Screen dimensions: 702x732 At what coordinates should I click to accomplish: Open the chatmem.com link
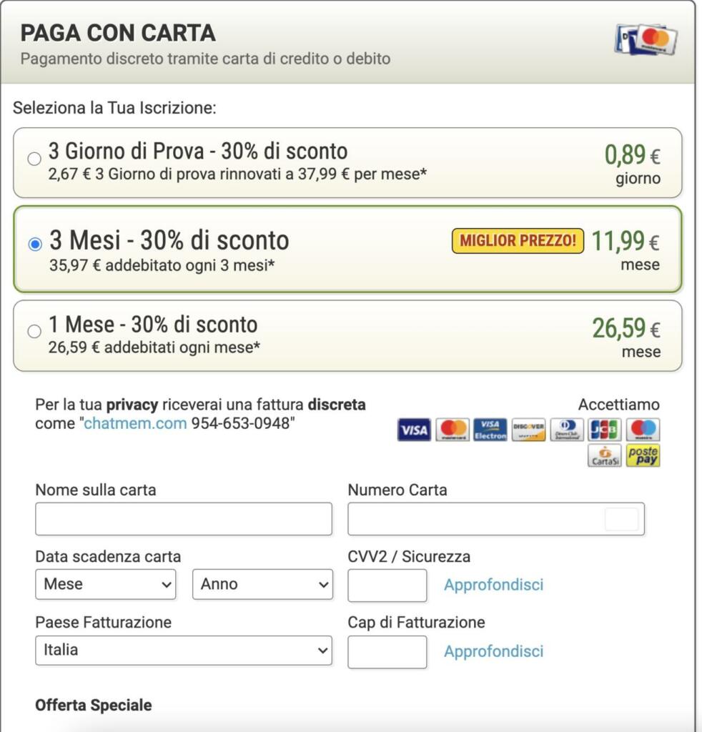tap(136, 423)
